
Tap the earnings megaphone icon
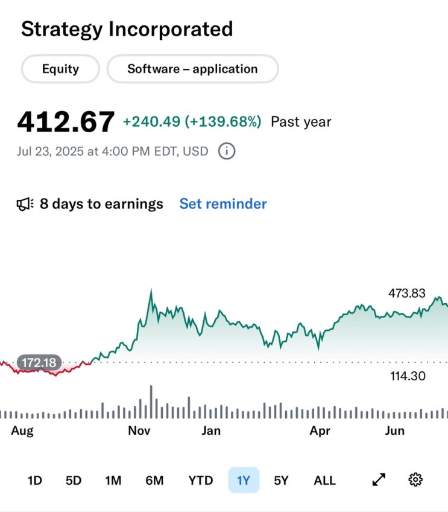[25, 204]
